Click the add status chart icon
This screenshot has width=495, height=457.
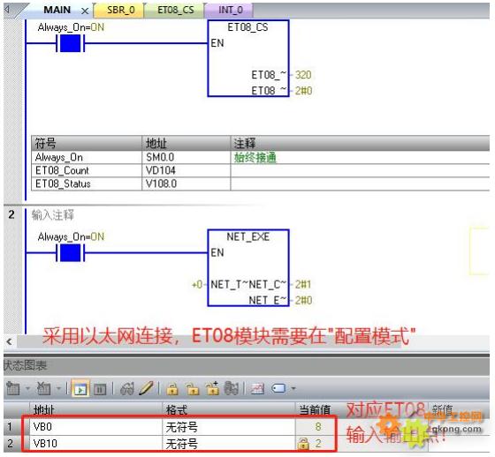pos(13,388)
